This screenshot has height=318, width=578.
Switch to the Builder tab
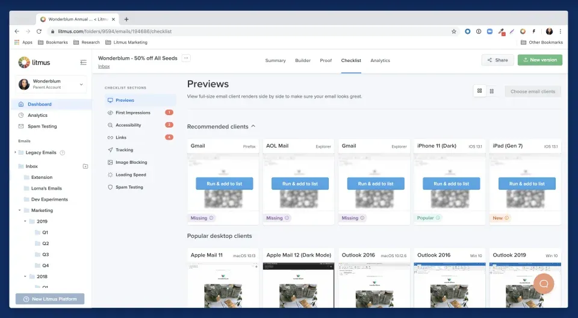tap(303, 60)
